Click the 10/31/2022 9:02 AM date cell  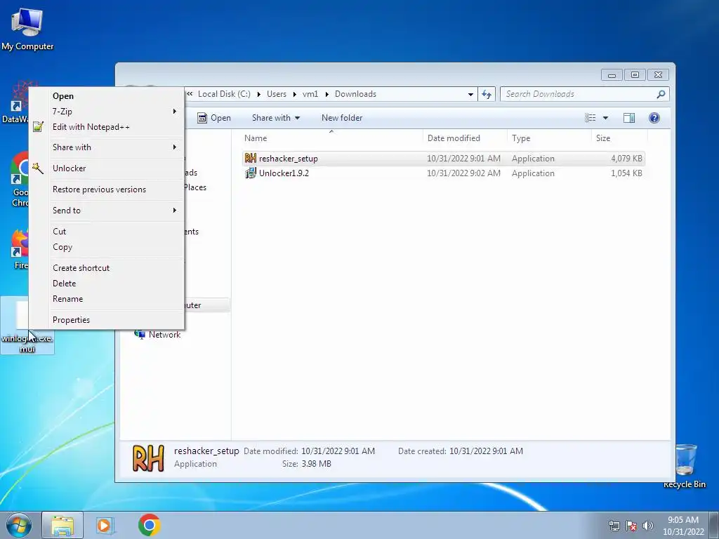pyautogui.click(x=463, y=173)
